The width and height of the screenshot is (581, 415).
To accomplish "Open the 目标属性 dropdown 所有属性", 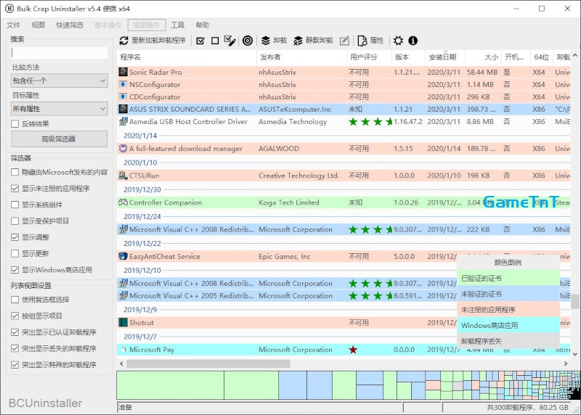I will [x=60, y=109].
